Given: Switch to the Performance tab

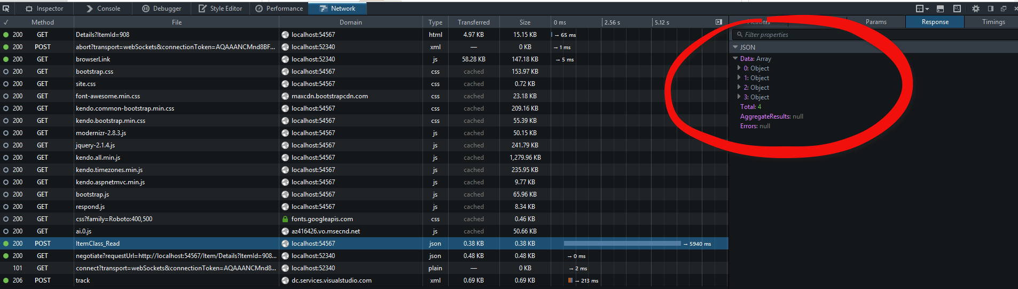Looking at the screenshot, I should 279,9.
